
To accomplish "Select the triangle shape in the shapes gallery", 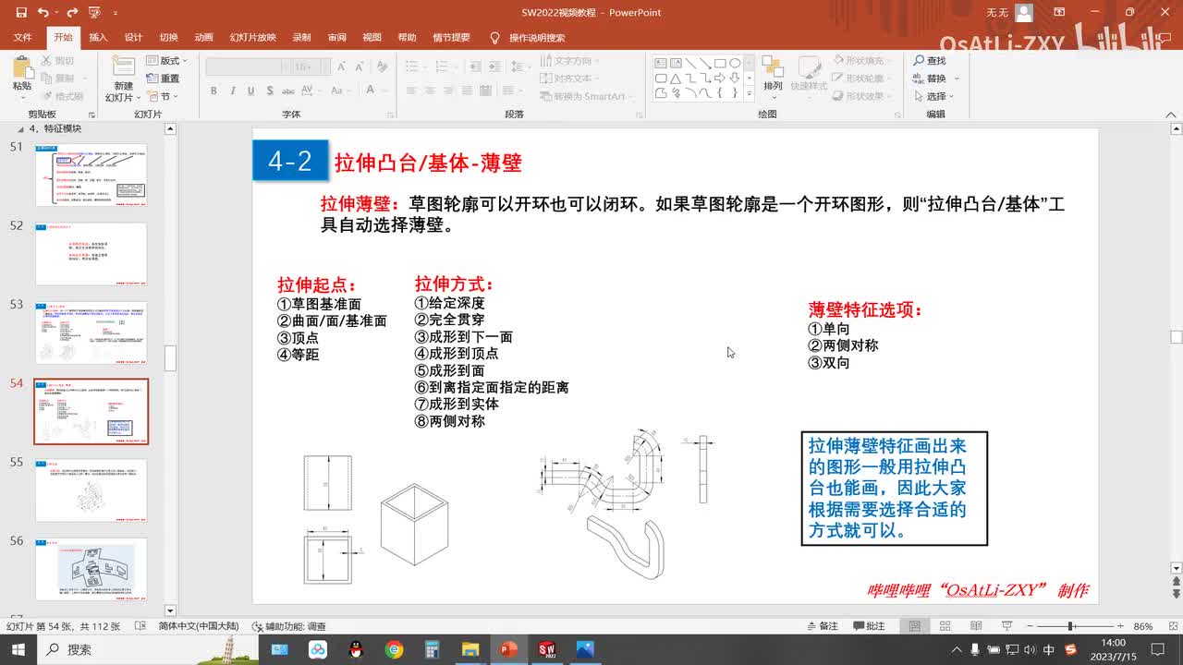I will pos(676,79).
